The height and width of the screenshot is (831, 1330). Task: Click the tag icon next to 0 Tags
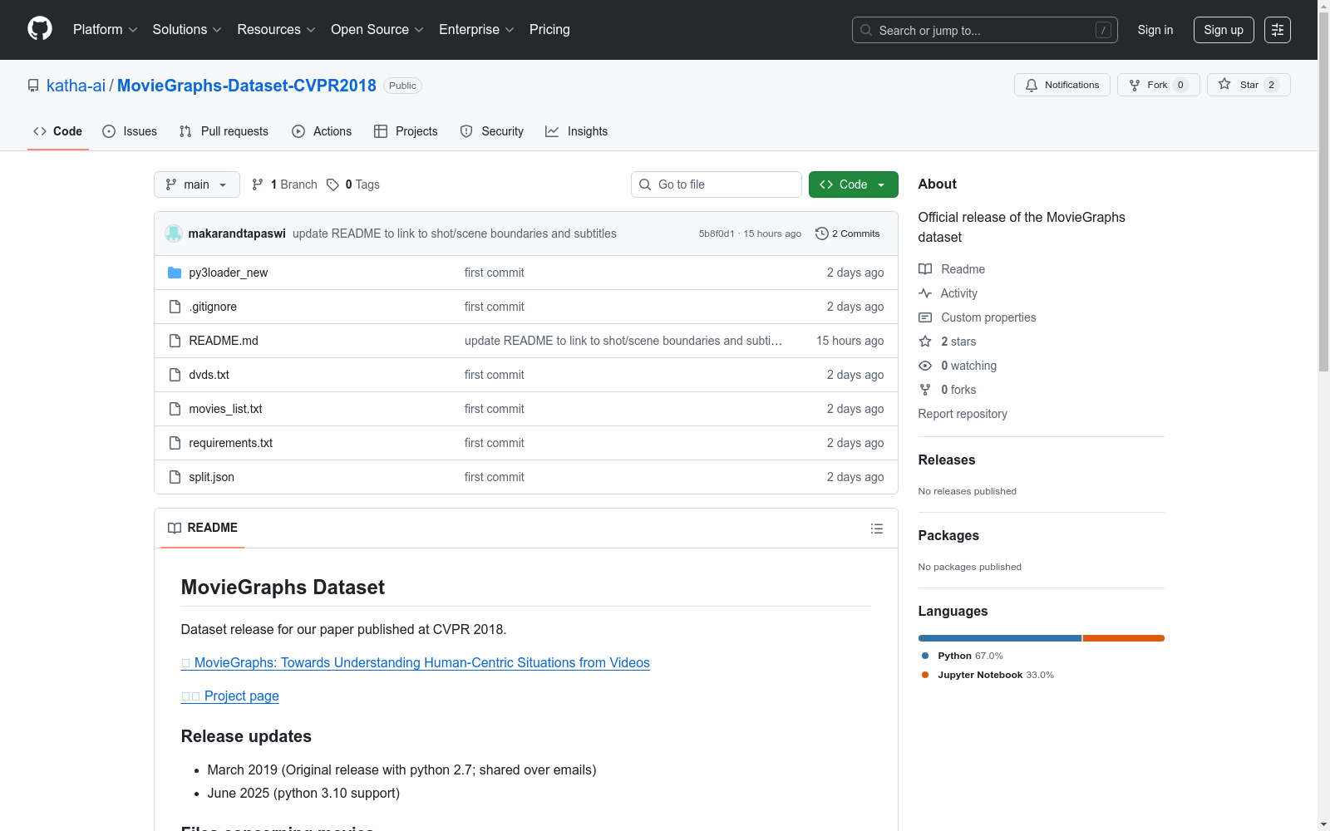[x=332, y=184]
